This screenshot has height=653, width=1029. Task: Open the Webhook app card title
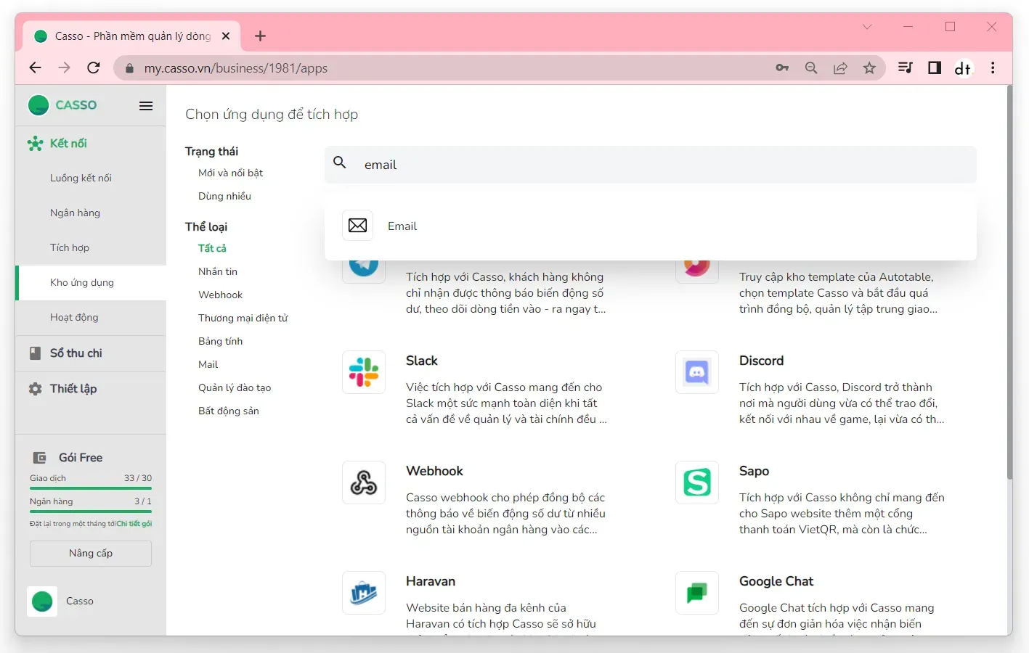(x=434, y=471)
